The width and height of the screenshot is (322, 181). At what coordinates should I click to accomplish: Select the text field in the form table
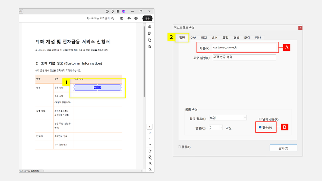[97, 87]
